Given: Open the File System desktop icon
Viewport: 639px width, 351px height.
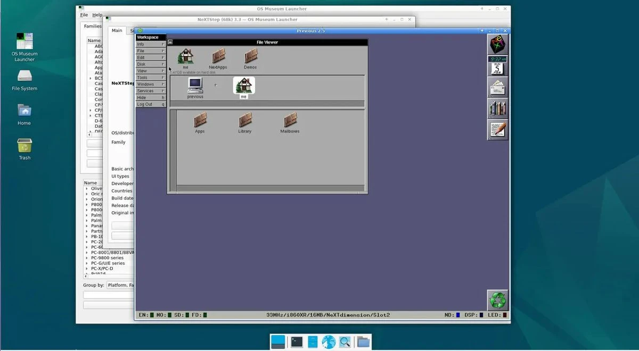Looking at the screenshot, I should [24, 80].
